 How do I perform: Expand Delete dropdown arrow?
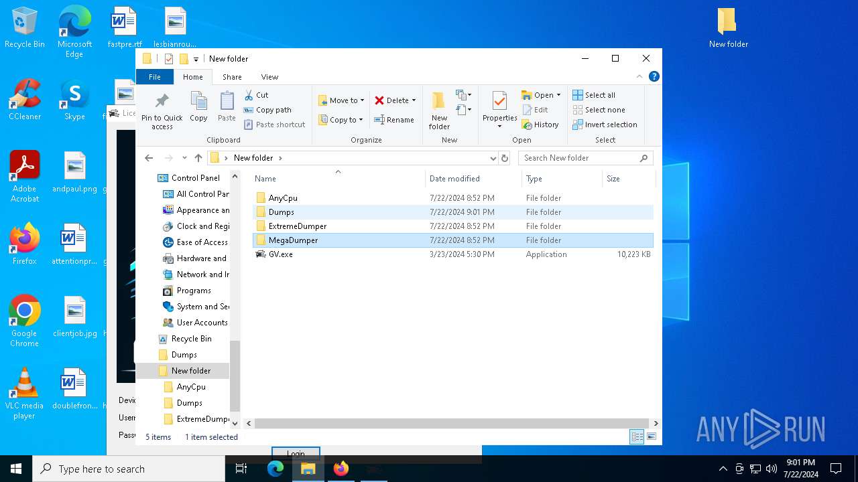(x=414, y=100)
